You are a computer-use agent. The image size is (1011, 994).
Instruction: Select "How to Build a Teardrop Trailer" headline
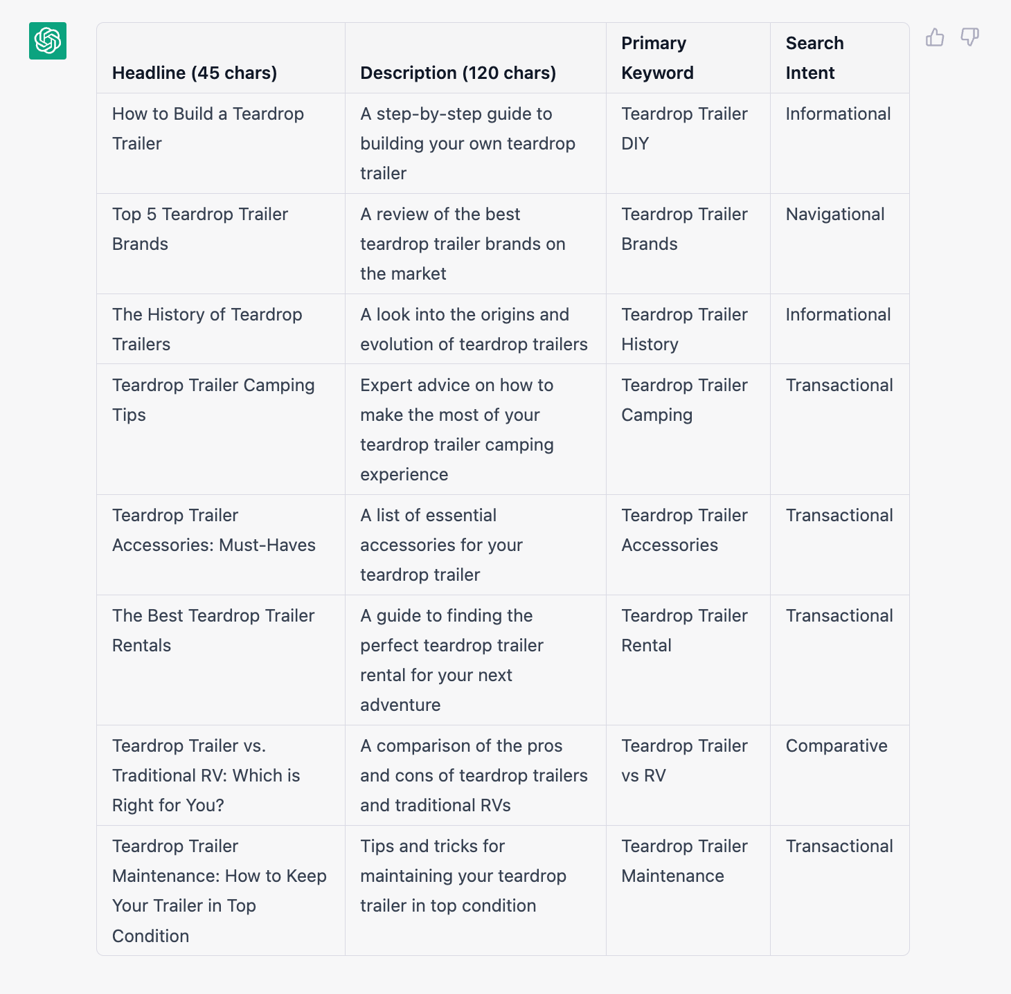[208, 129]
